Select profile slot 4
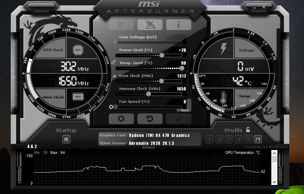 [238, 139]
